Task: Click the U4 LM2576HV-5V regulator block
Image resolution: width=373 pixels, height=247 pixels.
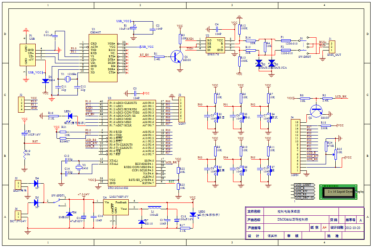Action: point(116,207)
